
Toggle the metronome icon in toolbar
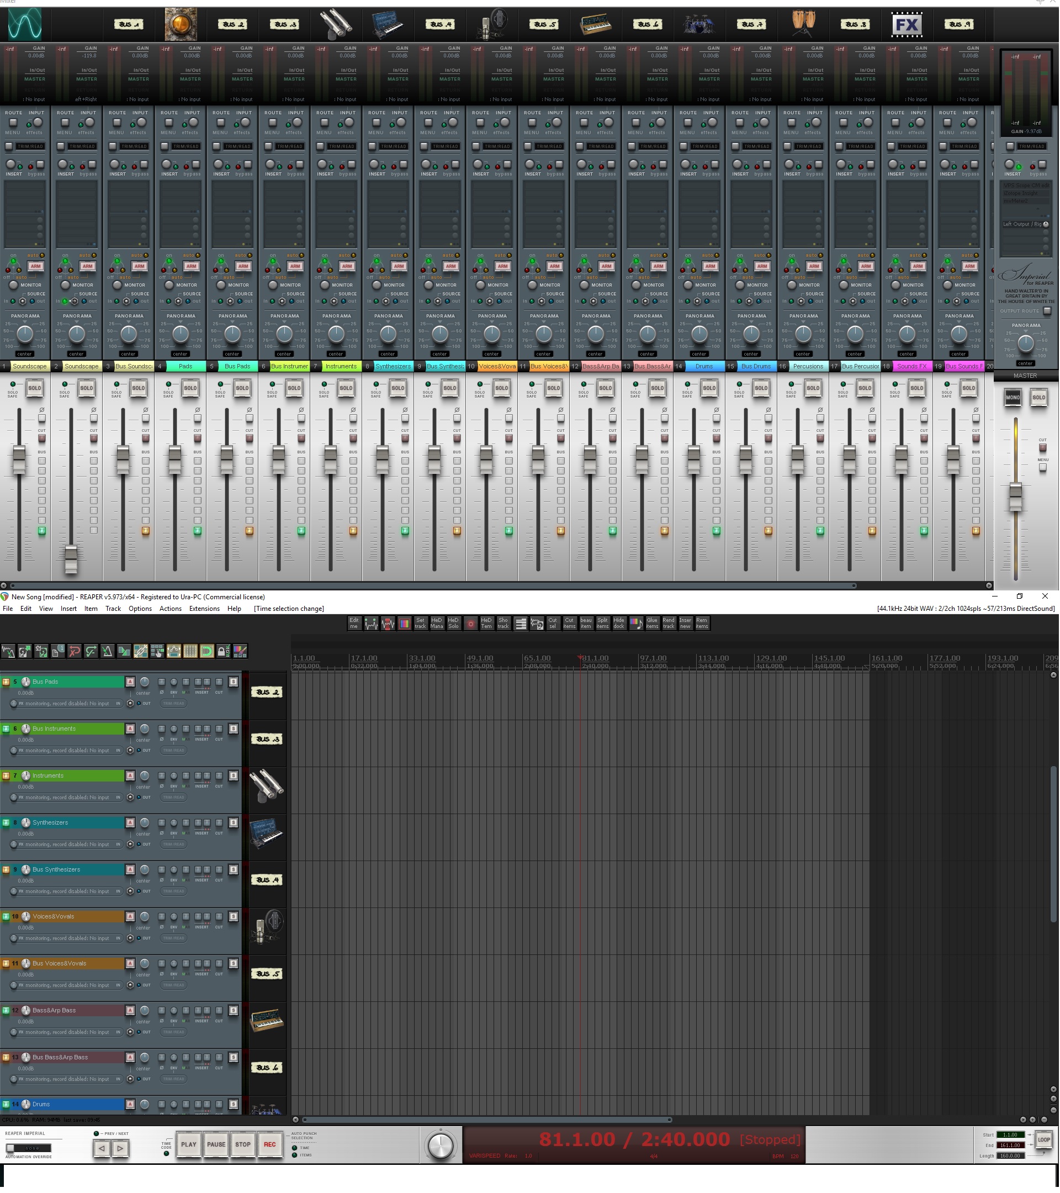107,651
